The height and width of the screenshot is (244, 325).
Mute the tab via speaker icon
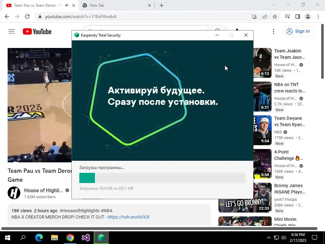[x=67, y=5]
